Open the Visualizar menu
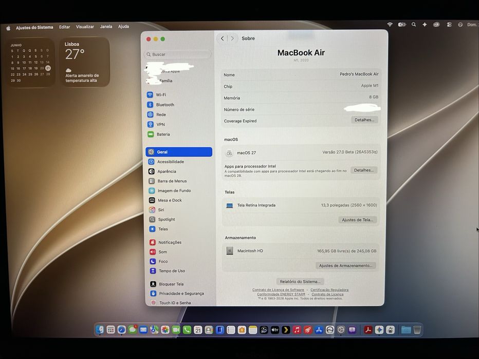The image size is (479, 359). (85, 27)
